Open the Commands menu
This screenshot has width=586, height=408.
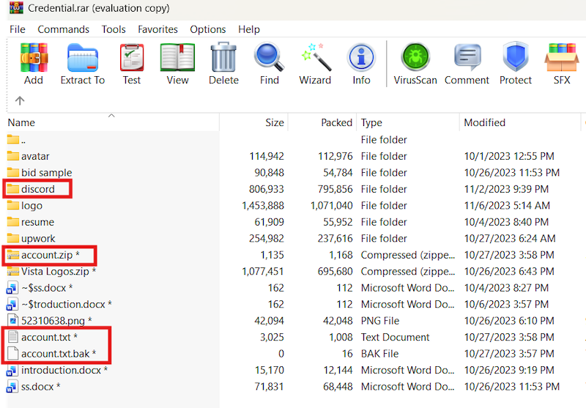pos(64,29)
